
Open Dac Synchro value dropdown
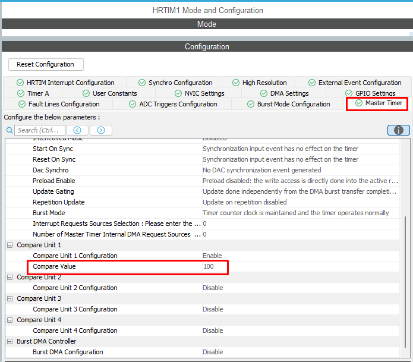coord(301,170)
